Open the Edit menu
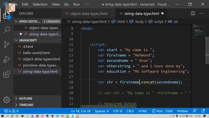This screenshot has width=209, height=118. (25, 4)
